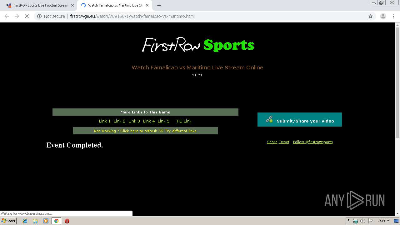Open a new browser tab

click(159, 5)
